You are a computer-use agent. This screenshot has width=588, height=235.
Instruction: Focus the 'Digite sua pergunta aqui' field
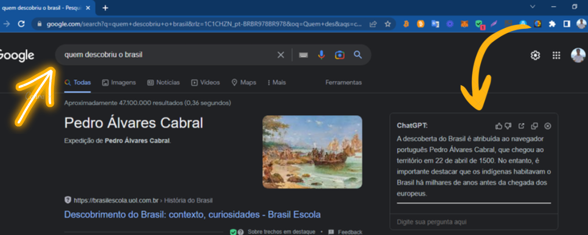click(473, 222)
